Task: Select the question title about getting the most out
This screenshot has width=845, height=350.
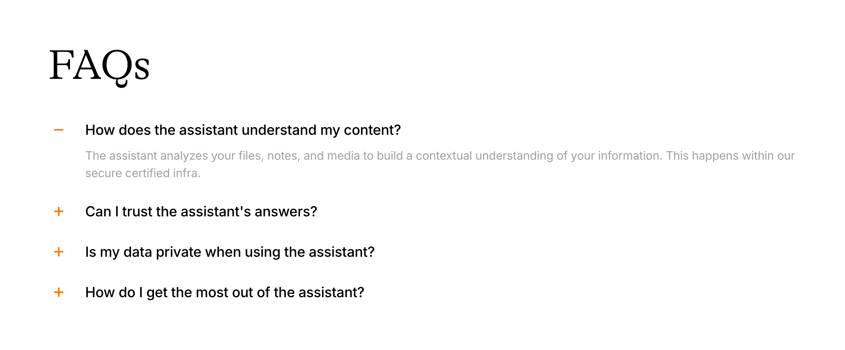Action: (224, 293)
